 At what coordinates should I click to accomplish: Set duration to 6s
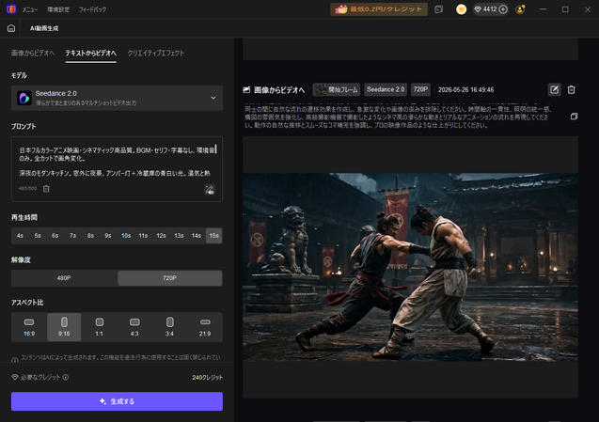coord(55,236)
